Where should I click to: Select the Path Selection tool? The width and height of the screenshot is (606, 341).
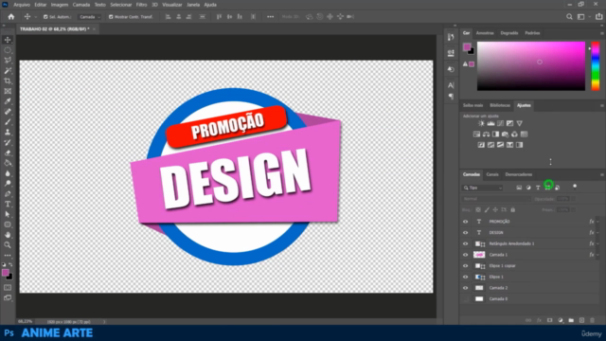(x=8, y=214)
